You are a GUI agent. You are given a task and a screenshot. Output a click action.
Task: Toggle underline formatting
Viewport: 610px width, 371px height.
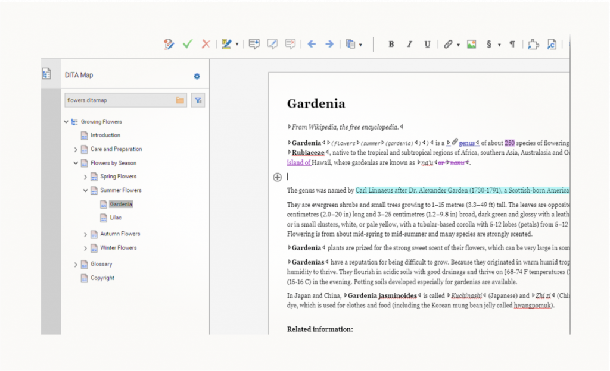coord(427,44)
